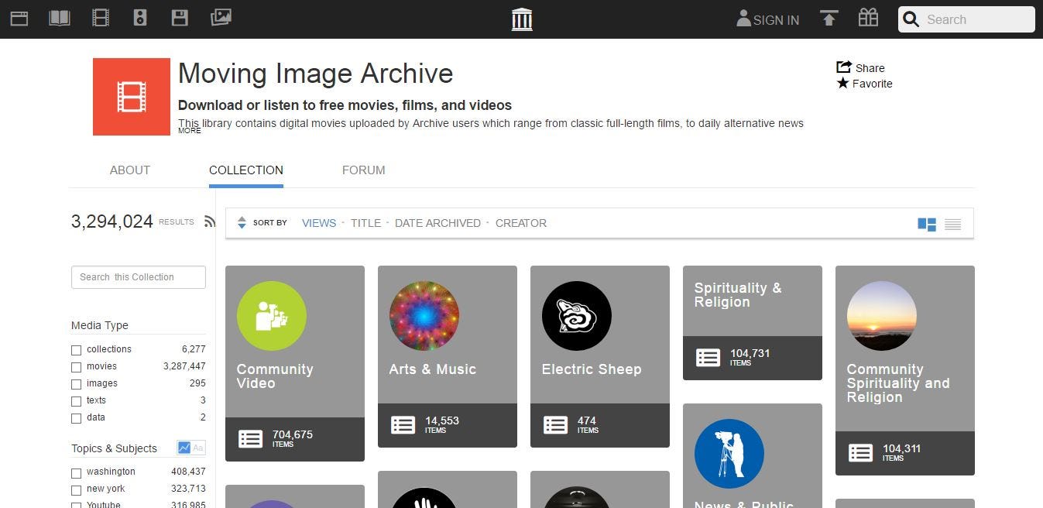
Task: Click the user SIGN IN icon
Action: tap(743, 19)
